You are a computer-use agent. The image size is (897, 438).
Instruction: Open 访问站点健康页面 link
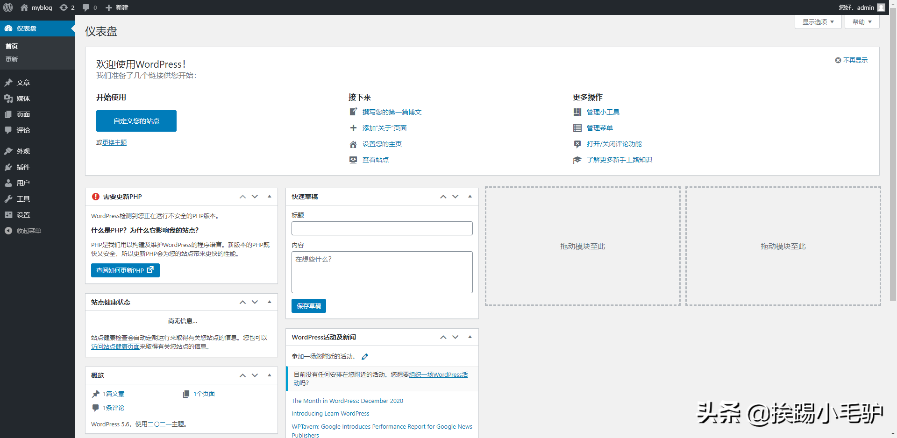tap(115, 346)
